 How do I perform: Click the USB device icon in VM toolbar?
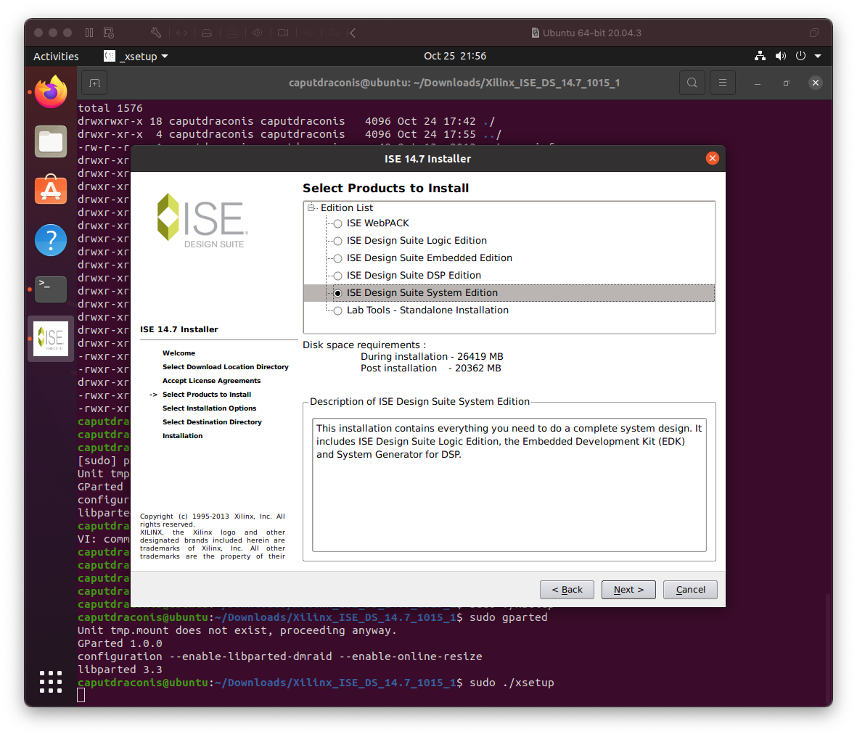(309, 33)
